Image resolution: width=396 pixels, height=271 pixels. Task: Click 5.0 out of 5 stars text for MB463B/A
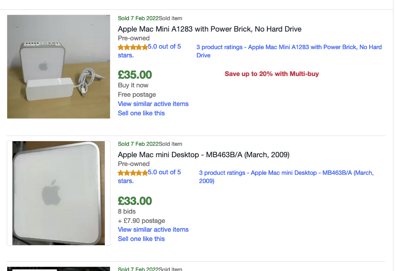pyautogui.click(x=164, y=172)
